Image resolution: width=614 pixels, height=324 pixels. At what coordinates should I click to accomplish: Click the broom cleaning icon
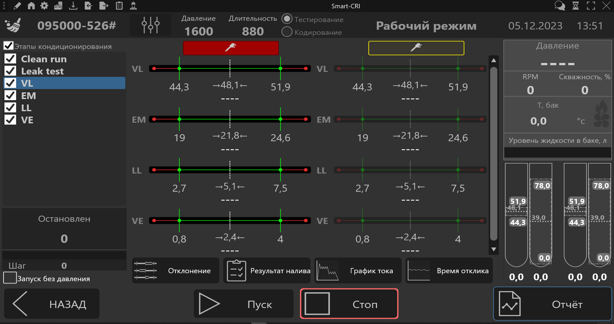[13, 25]
